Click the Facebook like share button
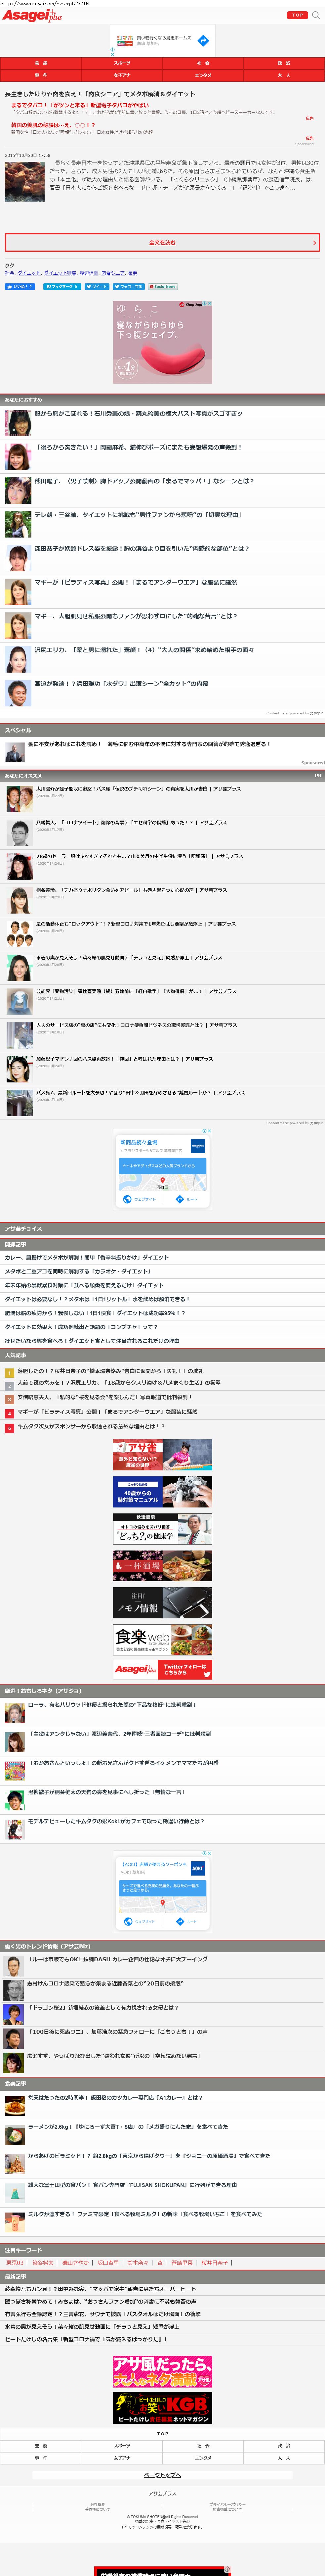325x2576 pixels. tap(20, 286)
